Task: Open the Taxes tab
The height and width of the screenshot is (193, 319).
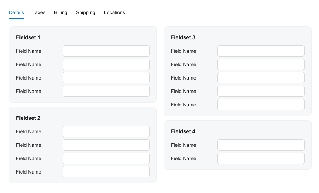Action: [39, 13]
